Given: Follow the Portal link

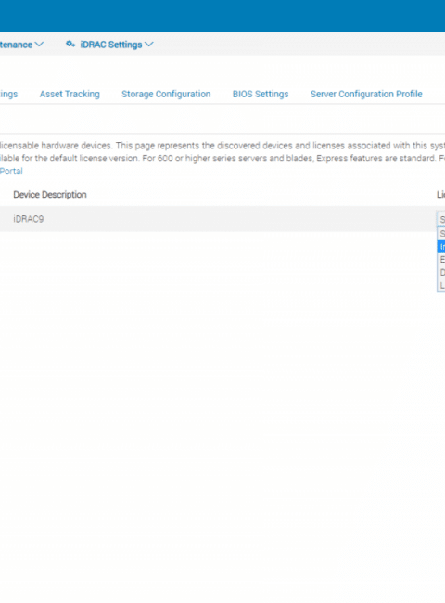Looking at the screenshot, I should tap(11, 171).
